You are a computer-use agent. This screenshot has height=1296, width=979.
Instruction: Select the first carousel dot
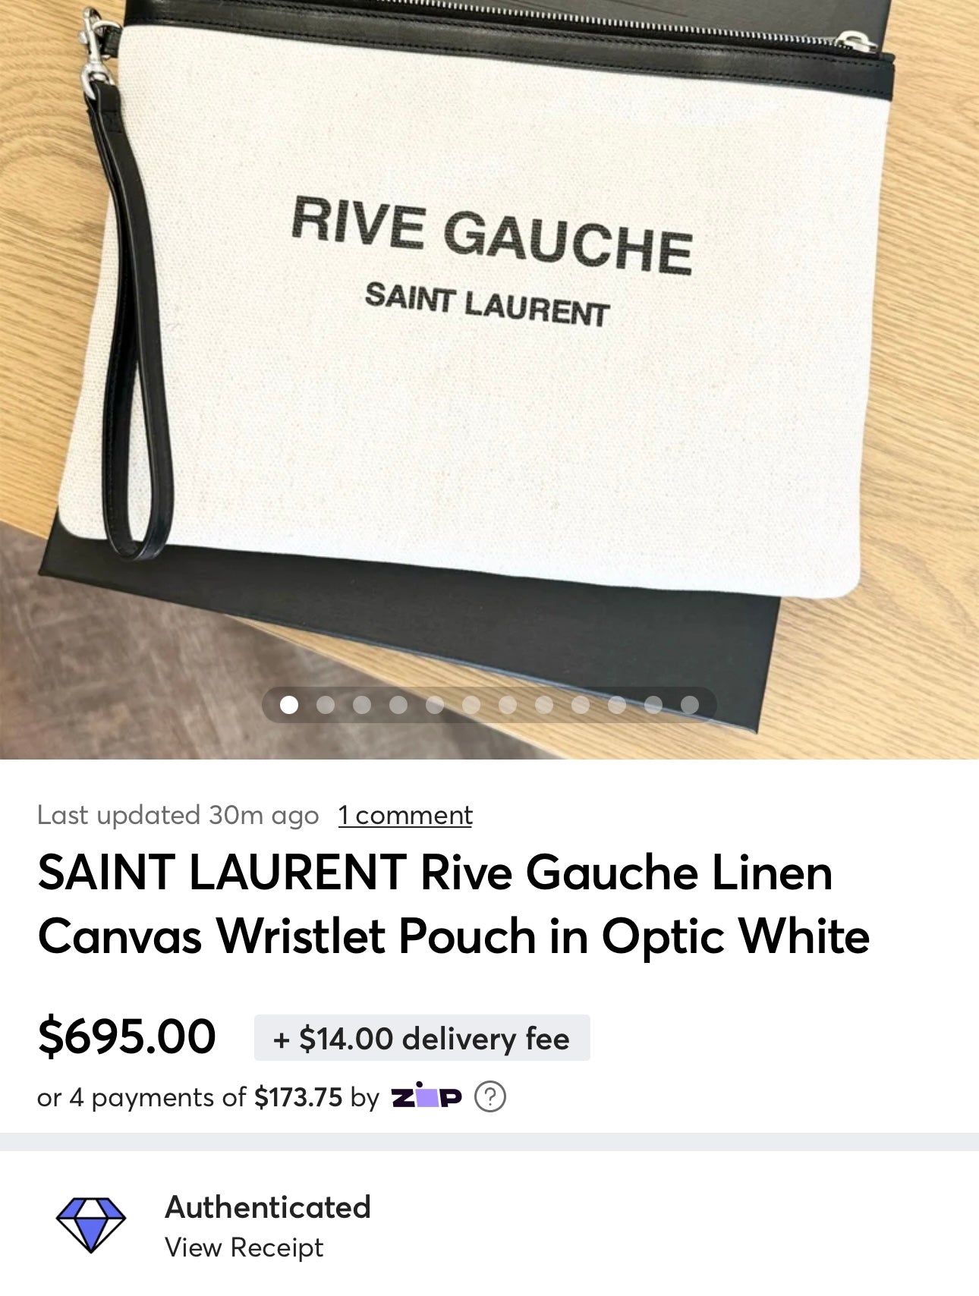click(x=289, y=705)
